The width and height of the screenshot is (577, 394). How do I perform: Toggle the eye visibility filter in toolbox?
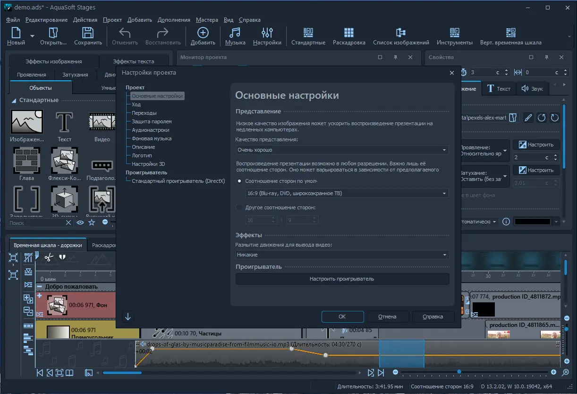tap(80, 223)
